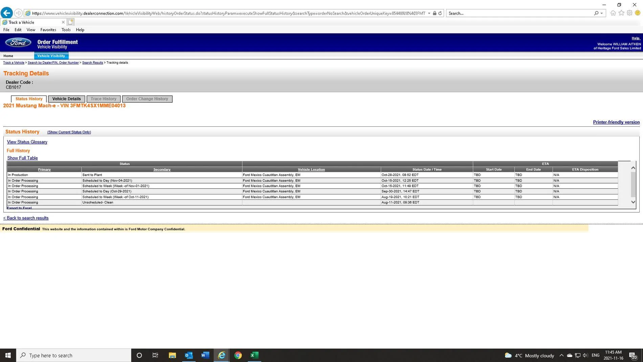
Task: Click the taskbar 'Type here to search' box
Action: point(74,355)
